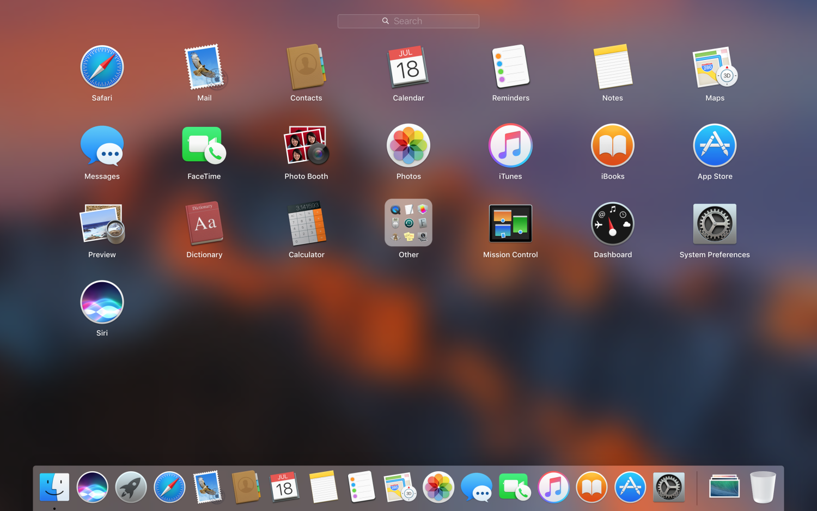This screenshot has width=817, height=511.
Task: Start FaceTime from the Launchpad grid
Action: (204, 145)
